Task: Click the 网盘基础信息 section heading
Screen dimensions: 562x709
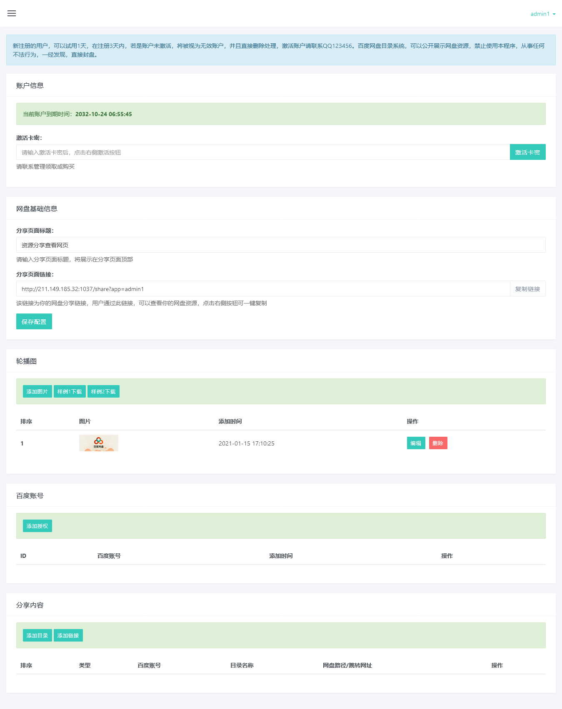Action: [x=37, y=209]
